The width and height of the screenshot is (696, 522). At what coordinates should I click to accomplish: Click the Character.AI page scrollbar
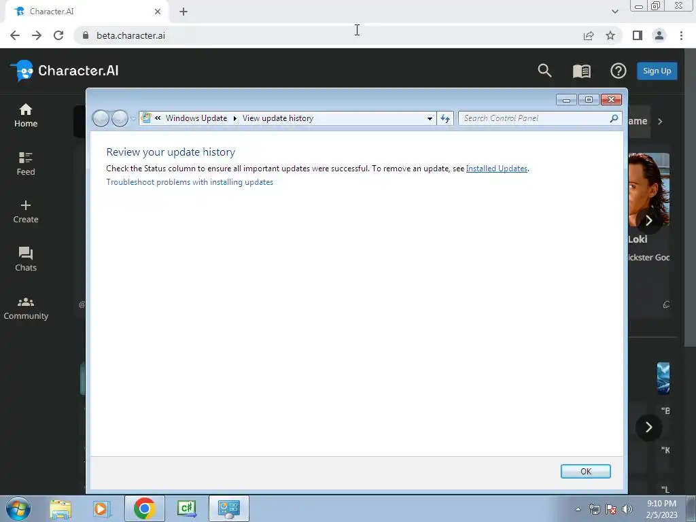pyautogui.click(x=691, y=198)
